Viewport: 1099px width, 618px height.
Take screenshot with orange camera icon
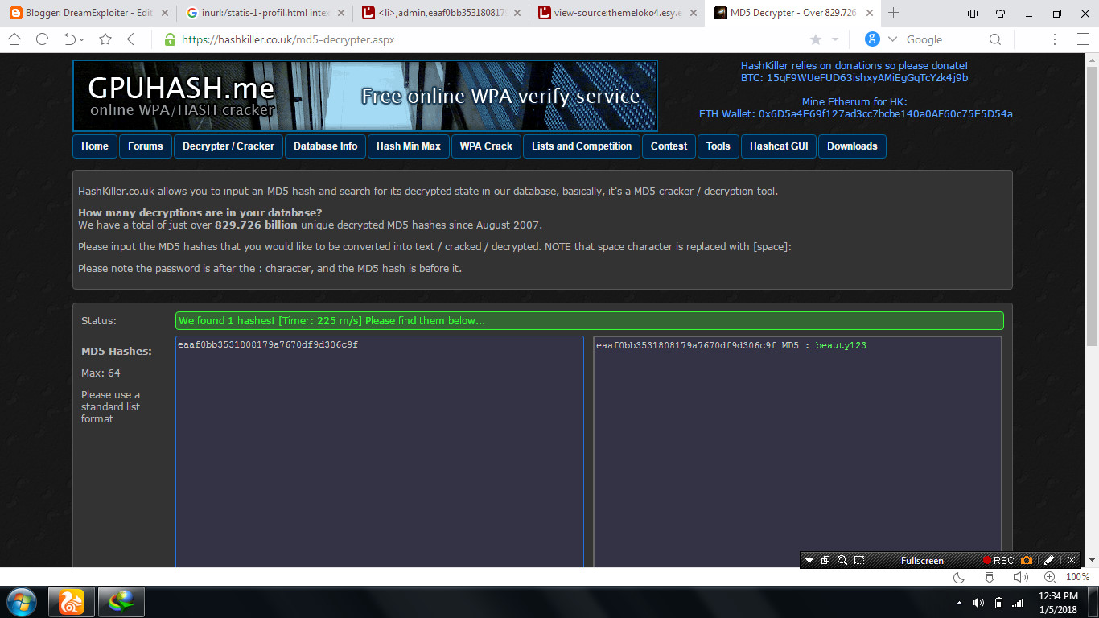1027,560
